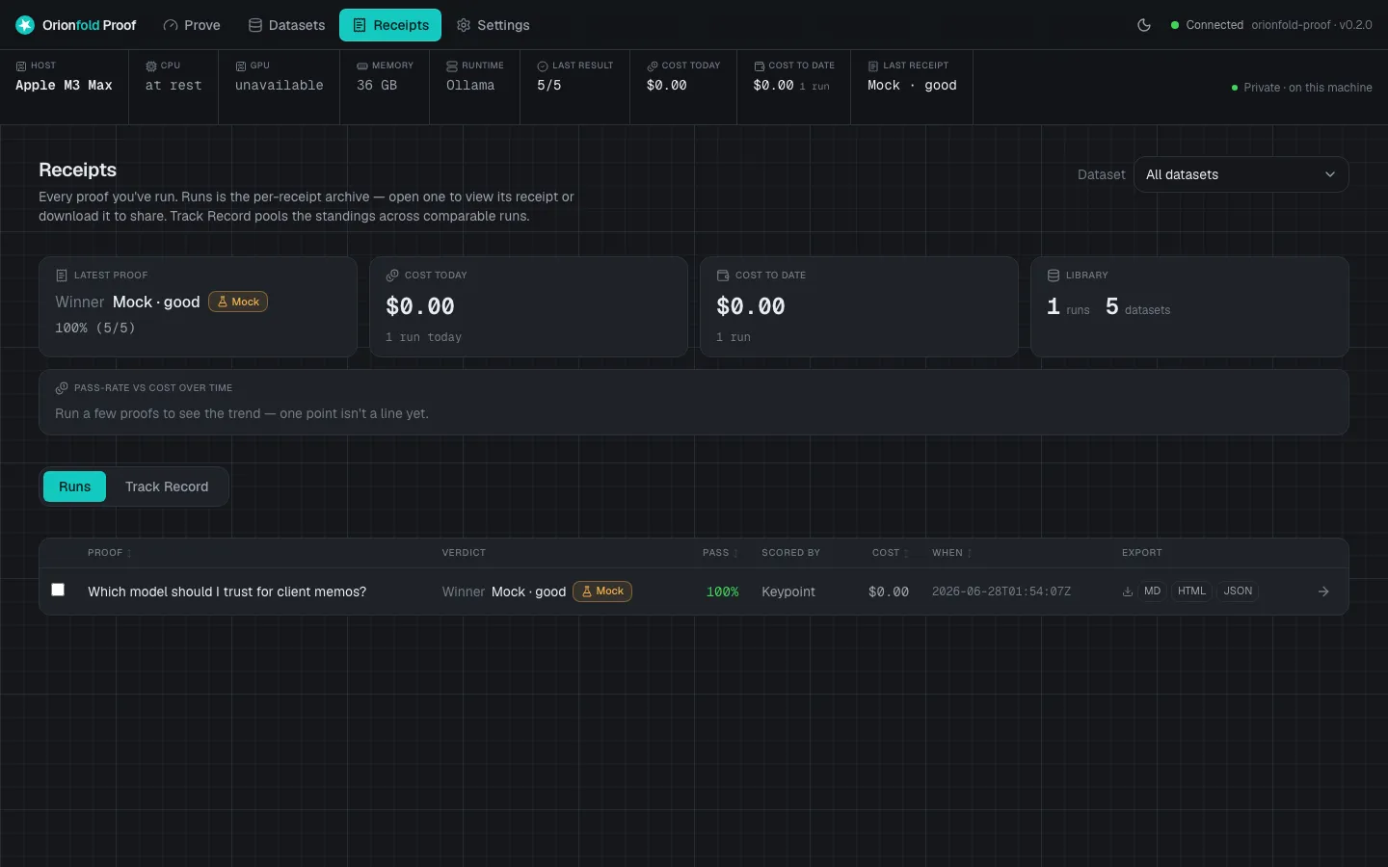The width and height of the screenshot is (1388, 867).
Task: Open the All datasets dropdown
Action: 1241,174
